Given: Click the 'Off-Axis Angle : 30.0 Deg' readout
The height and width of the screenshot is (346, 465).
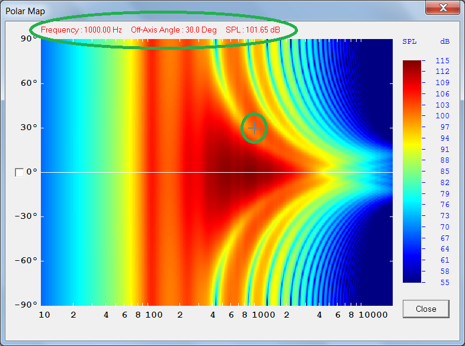Looking at the screenshot, I should click(174, 30).
